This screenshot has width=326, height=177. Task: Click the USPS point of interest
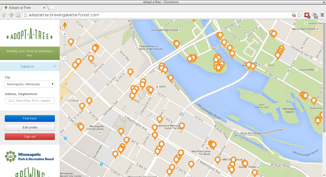[161, 86]
